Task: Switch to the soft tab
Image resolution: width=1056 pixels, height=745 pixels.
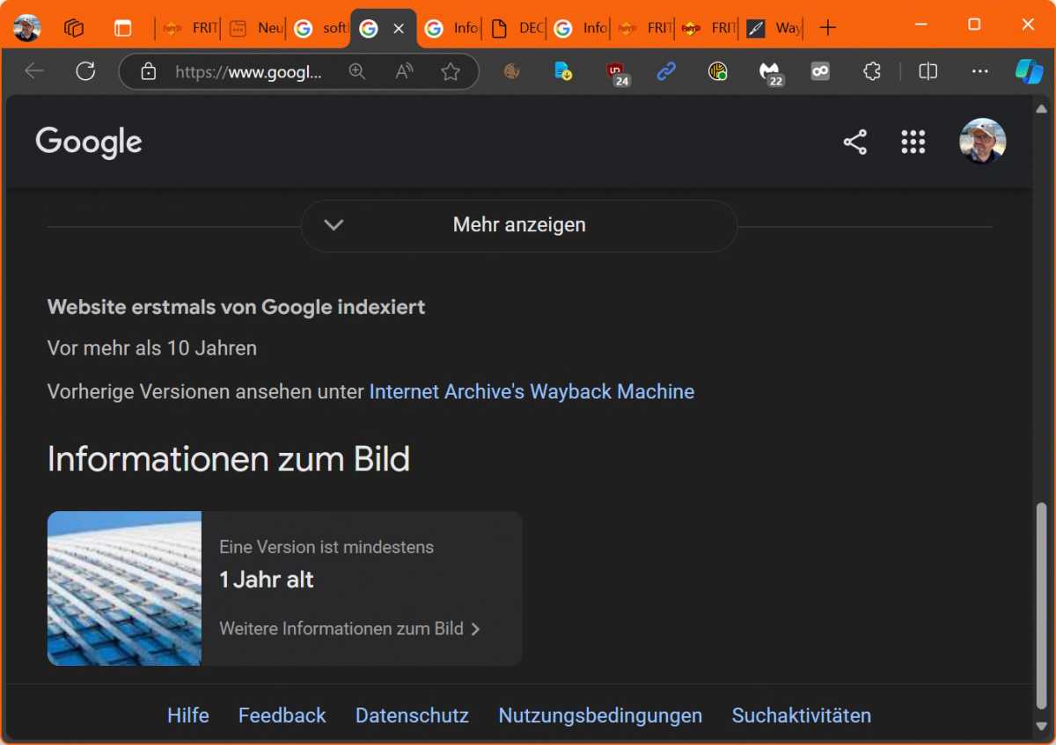Action: pos(319,28)
